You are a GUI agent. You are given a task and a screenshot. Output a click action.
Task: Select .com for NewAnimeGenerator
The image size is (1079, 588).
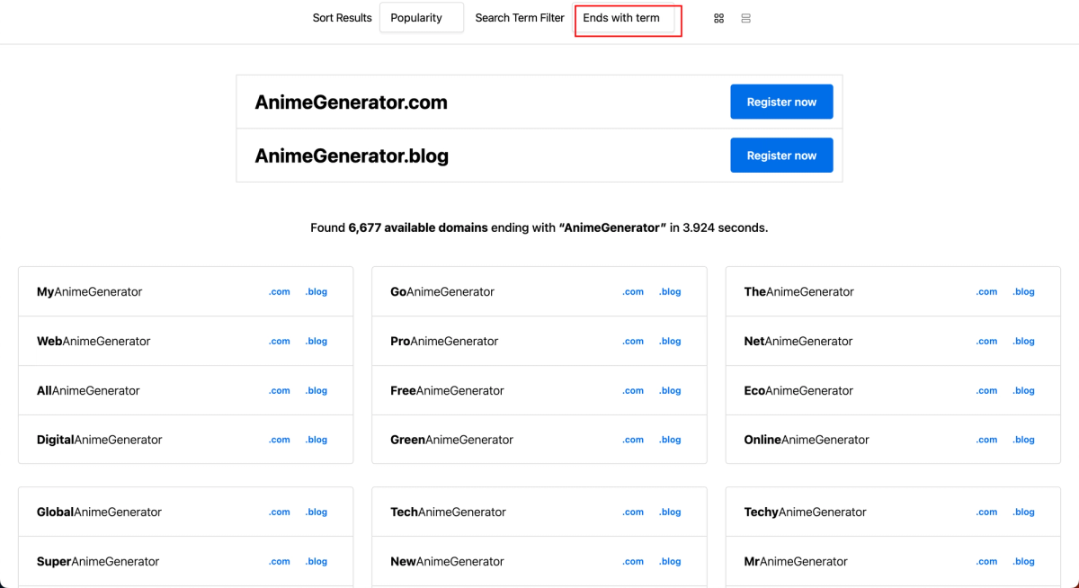click(x=633, y=562)
